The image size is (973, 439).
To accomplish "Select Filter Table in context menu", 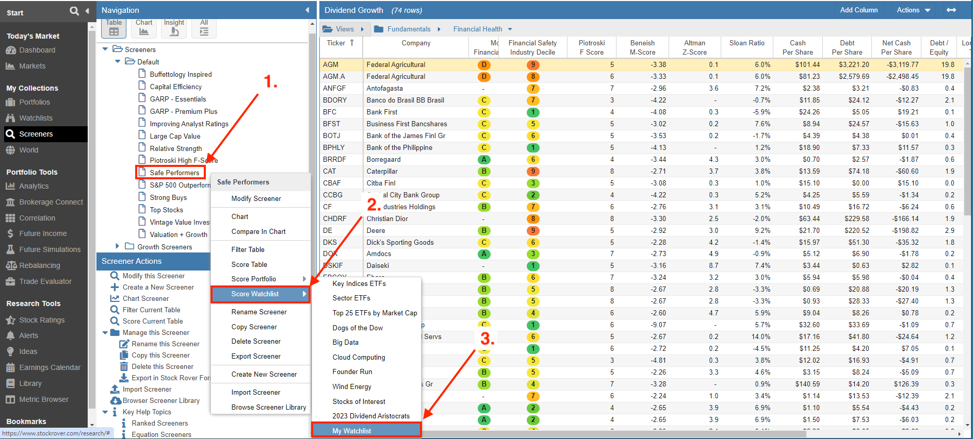I will point(248,249).
